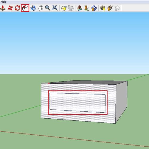Image resolution: width=149 pixels, height=149 pixels.
Task: Click the red endpoint on the box top edge
Action: coord(49,83)
